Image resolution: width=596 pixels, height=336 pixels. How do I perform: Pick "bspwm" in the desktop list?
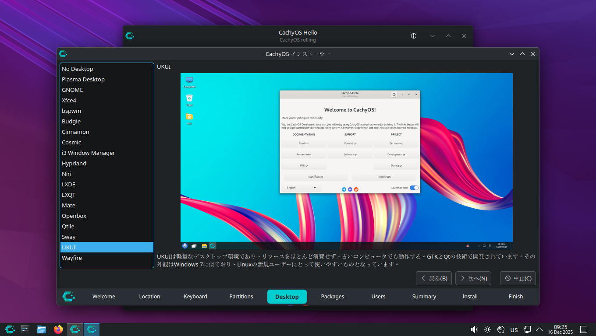click(x=107, y=111)
